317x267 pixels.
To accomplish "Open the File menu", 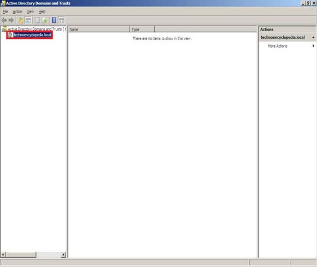I will pos(5,11).
